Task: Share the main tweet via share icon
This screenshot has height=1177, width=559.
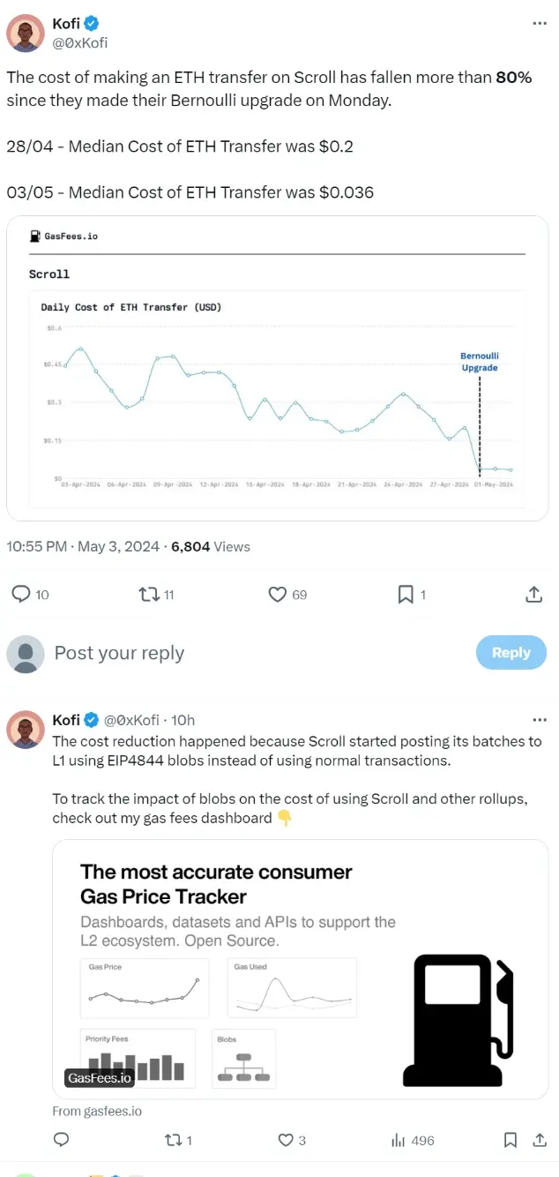Action: pyautogui.click(x=533, y=595)
